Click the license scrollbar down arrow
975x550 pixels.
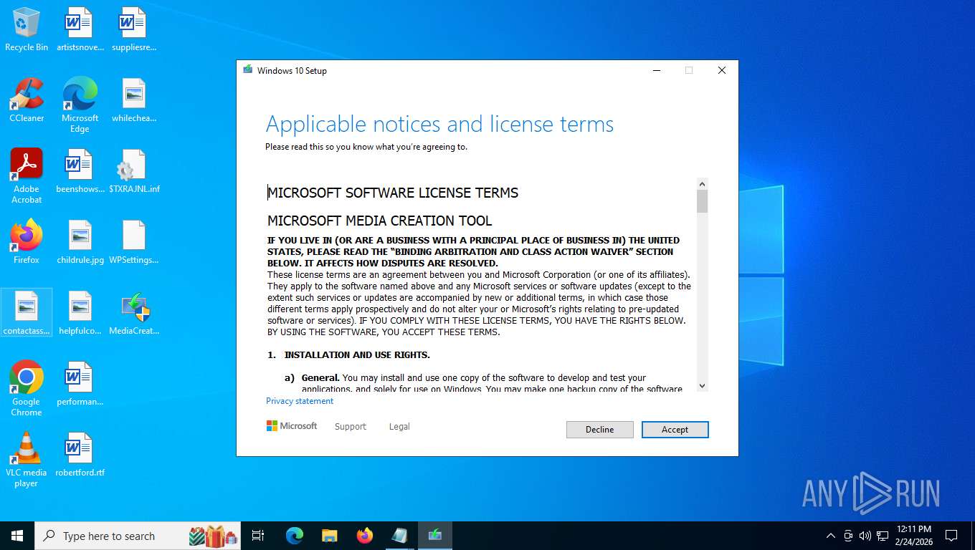(702, 385)
